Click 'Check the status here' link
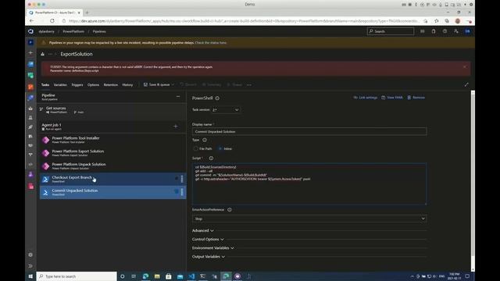The image size is (500, 281). click(211, 42)
